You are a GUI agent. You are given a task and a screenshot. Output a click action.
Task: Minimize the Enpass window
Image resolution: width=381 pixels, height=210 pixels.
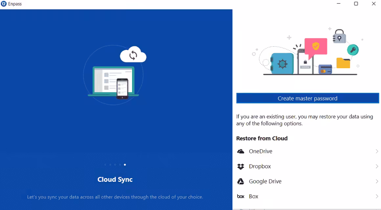(338, 4)
